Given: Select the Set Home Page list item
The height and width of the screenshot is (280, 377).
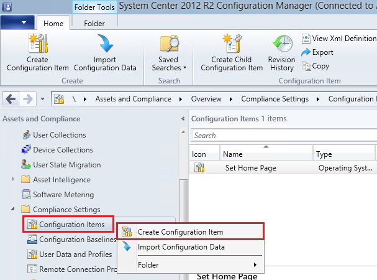Looking at the screenshot, I should pyautogui.click(x=250, y=168).
